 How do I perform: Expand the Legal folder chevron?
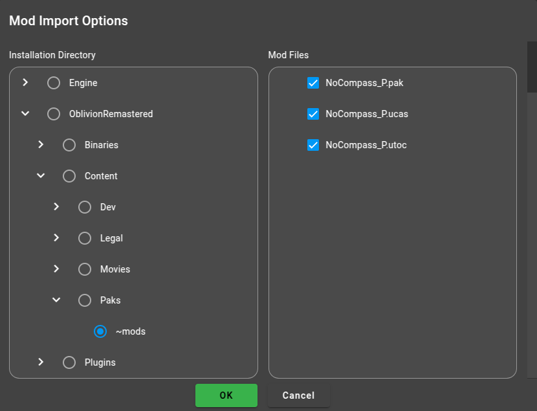point(56,238)
